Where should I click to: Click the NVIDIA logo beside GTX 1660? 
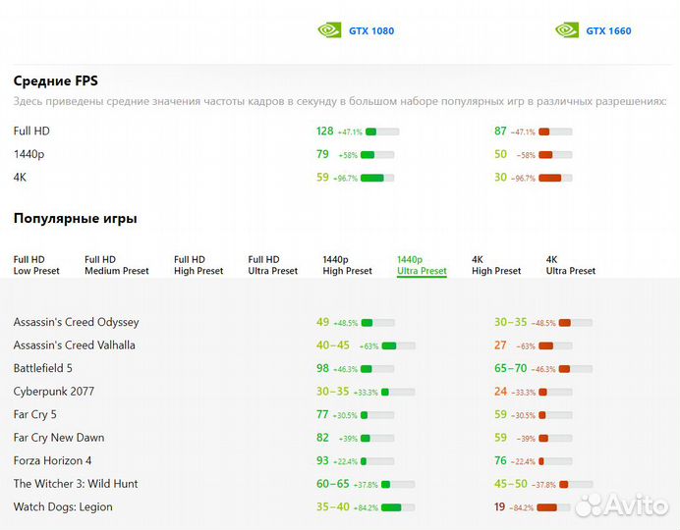(567, 30)
